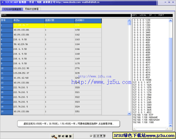Select UDP entry 0.0.0.0:1230

tap(142, 20)
